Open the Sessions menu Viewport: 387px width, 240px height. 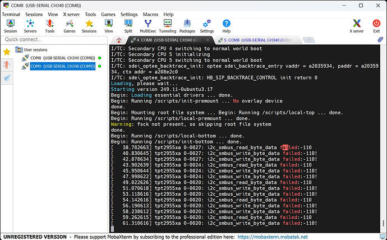tap(34, 15)
